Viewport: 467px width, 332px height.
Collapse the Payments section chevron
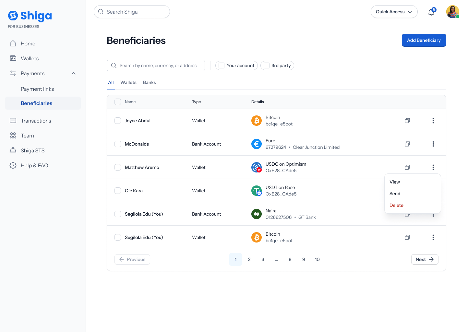tap(74, 73)
